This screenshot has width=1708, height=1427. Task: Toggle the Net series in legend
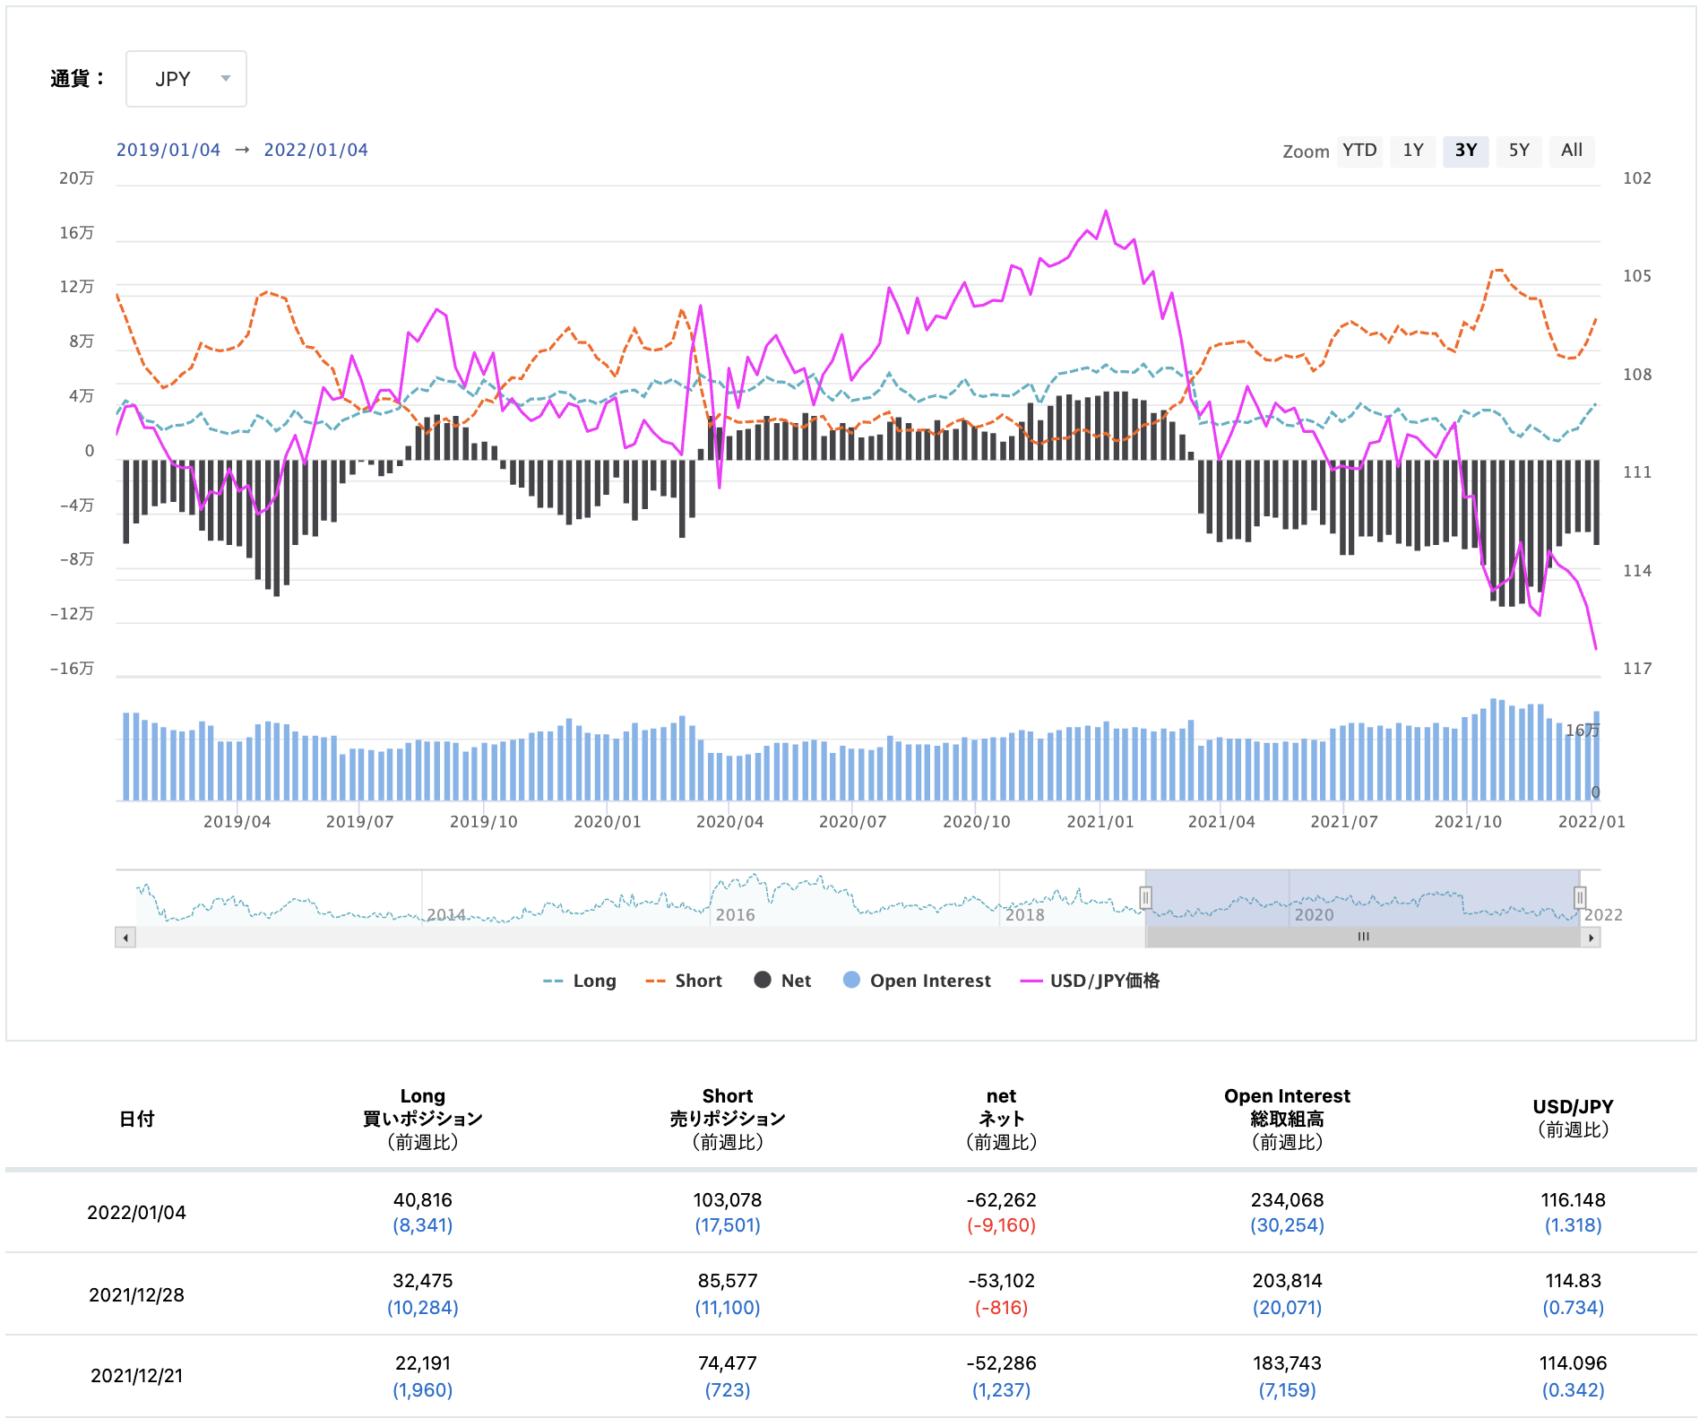(x=782, y=981)
